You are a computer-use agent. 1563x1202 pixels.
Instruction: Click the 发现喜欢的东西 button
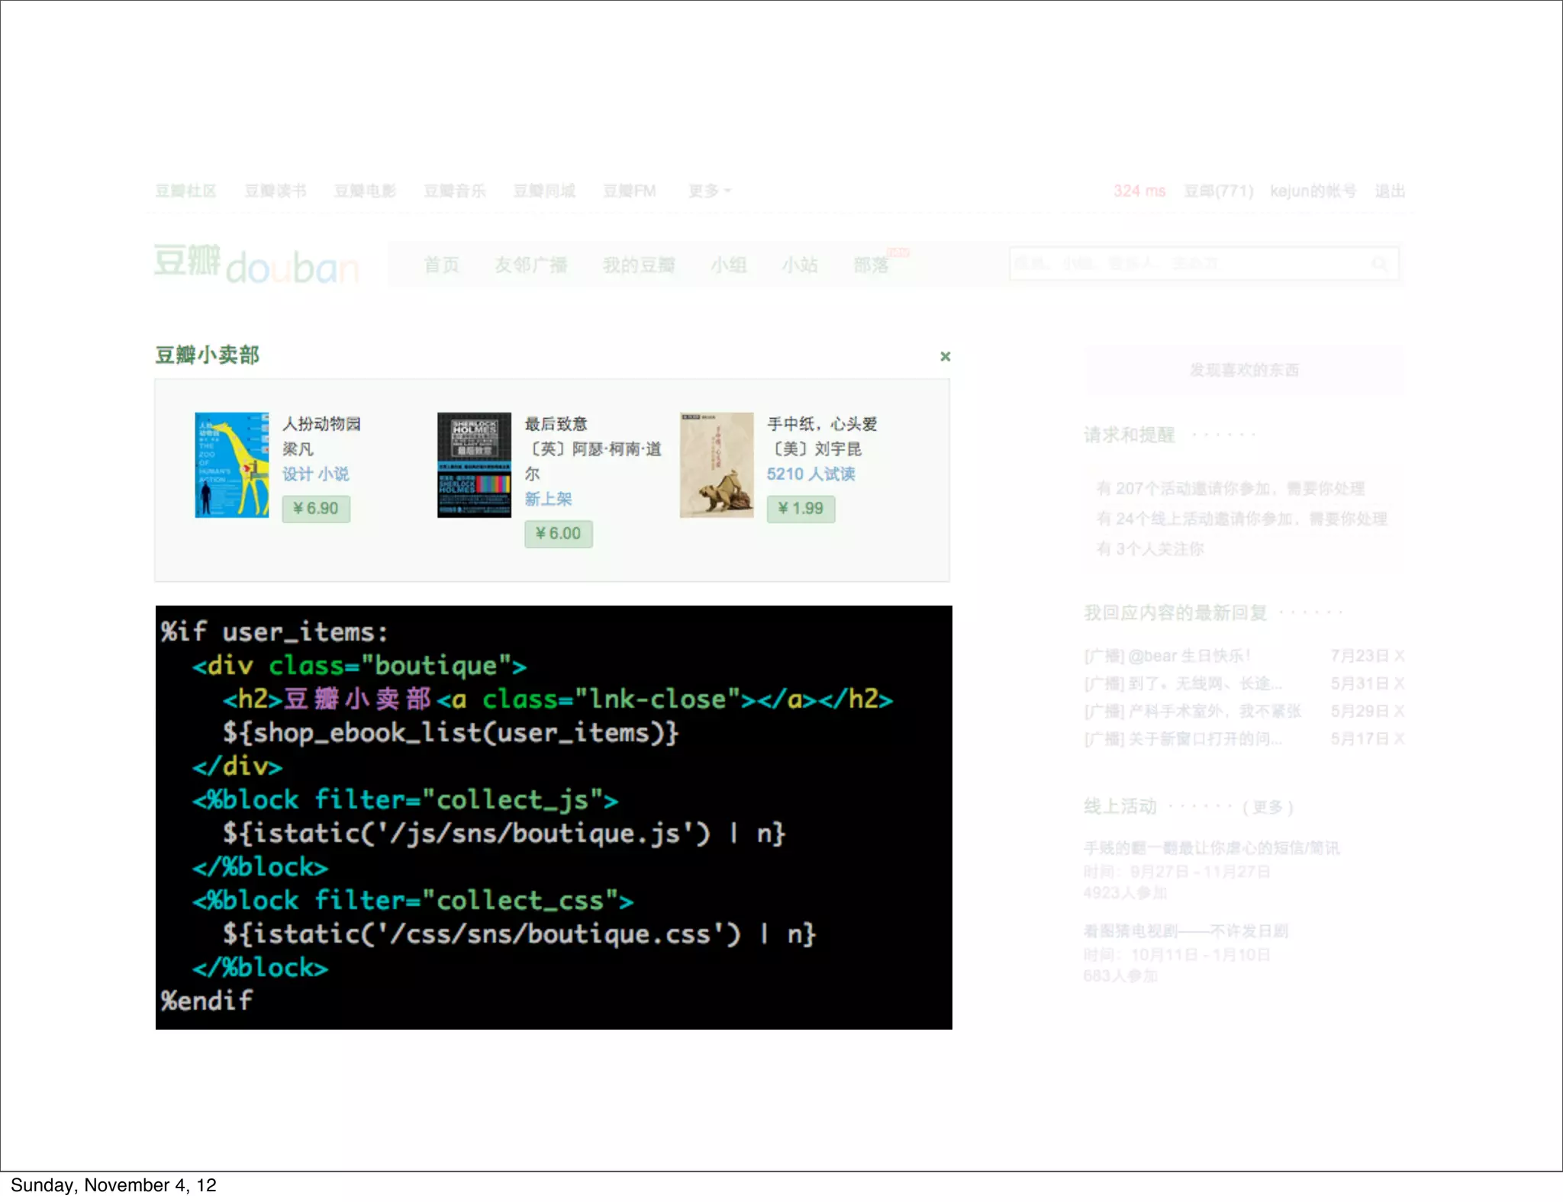1243,370
